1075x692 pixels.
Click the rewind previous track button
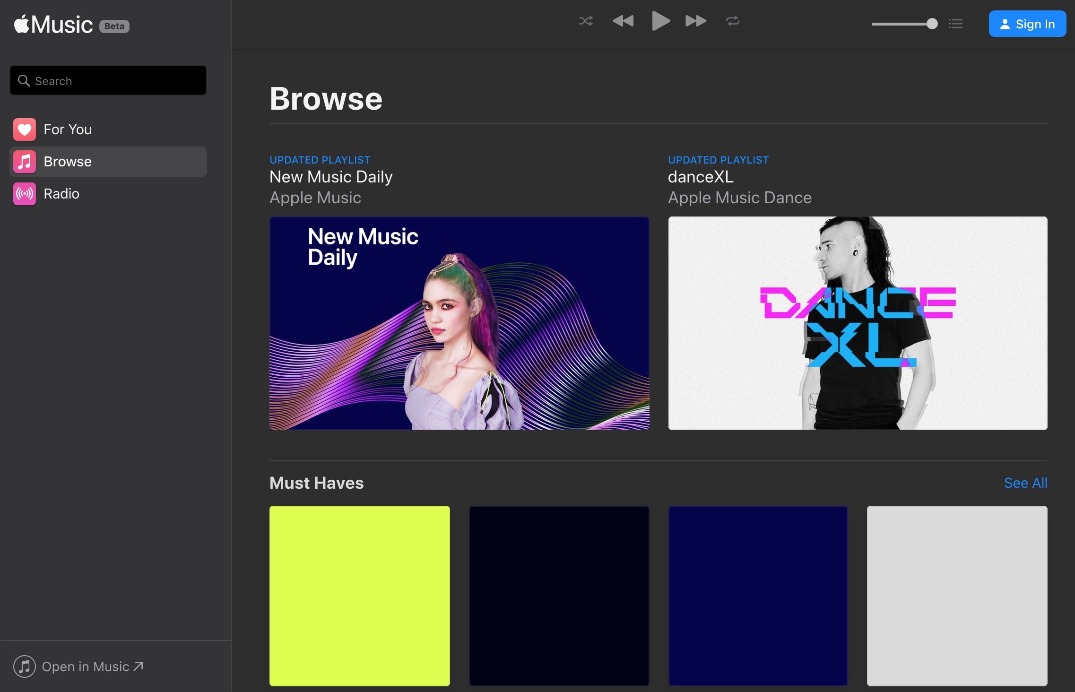click(x=623, y=21)
